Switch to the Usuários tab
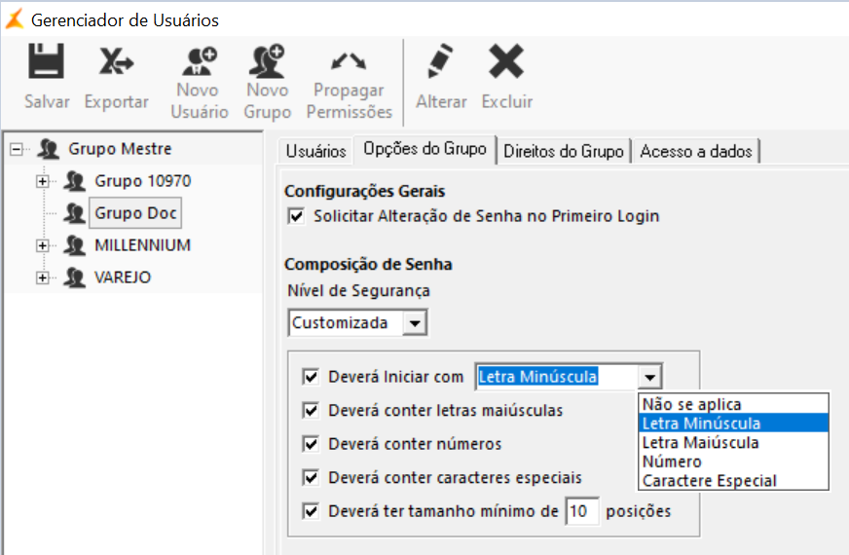Image resolution: width=849 pixels, height=555 pixels. pyautogui.click(x=316, y=151)
